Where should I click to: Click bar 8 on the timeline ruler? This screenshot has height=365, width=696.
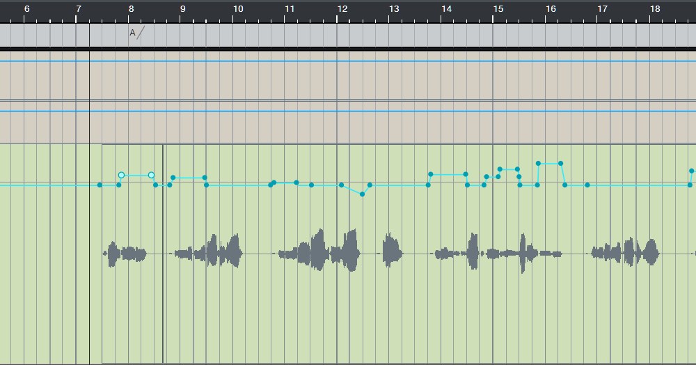pos(131,9)
